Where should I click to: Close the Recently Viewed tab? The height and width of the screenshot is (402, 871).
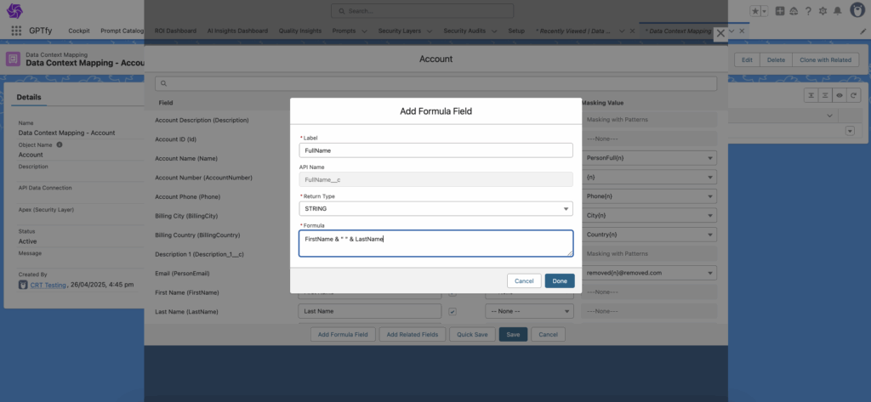pyautogui.click(x=632, y=31)
